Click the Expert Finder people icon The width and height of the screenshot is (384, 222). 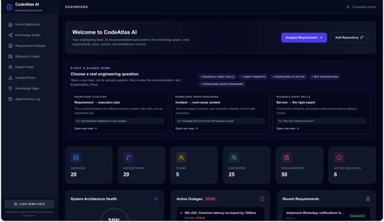(10, 67)
